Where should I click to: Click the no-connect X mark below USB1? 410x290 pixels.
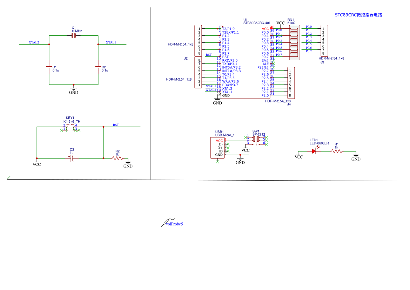point(217,162)
